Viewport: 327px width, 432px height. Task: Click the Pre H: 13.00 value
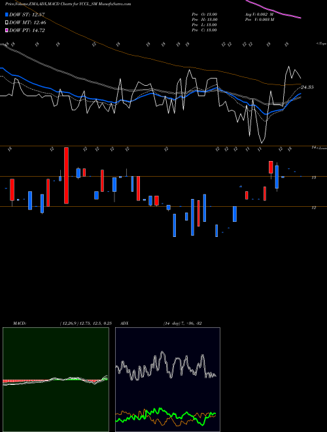click(205, 20)
